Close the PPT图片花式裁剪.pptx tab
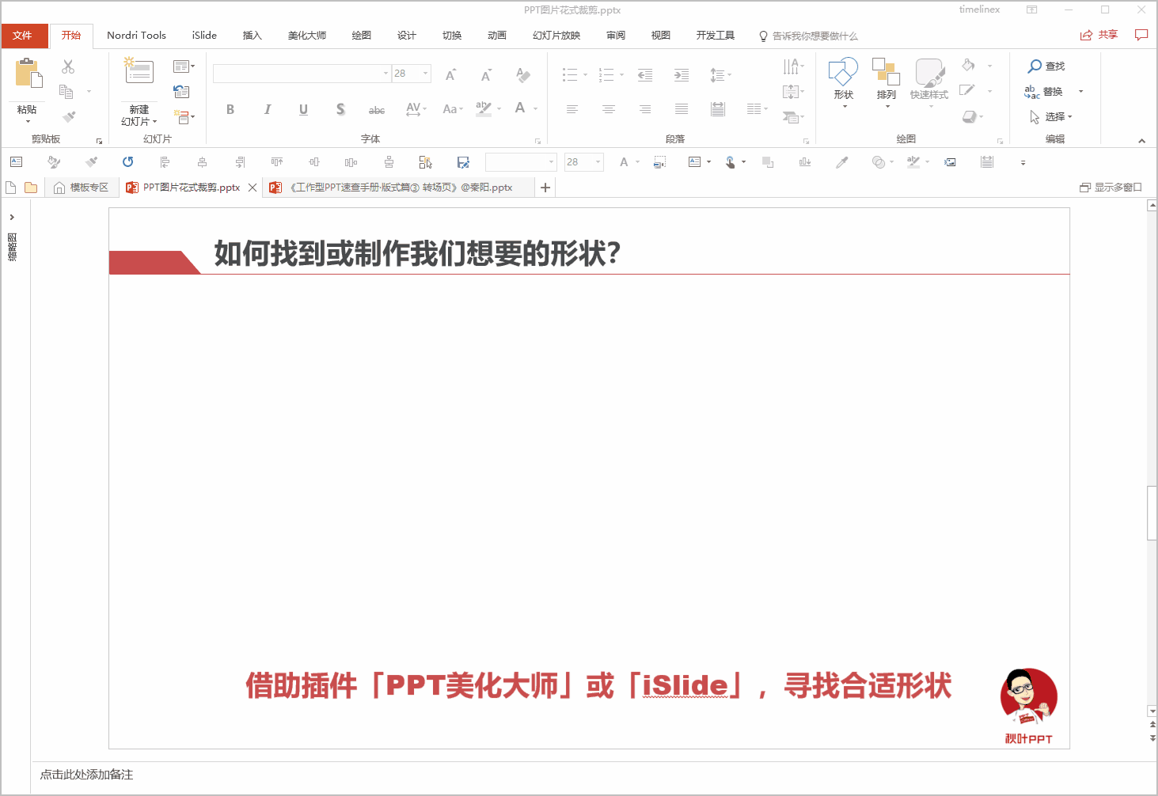Viewport: 1158px width, 796px height. click(252, 188)
